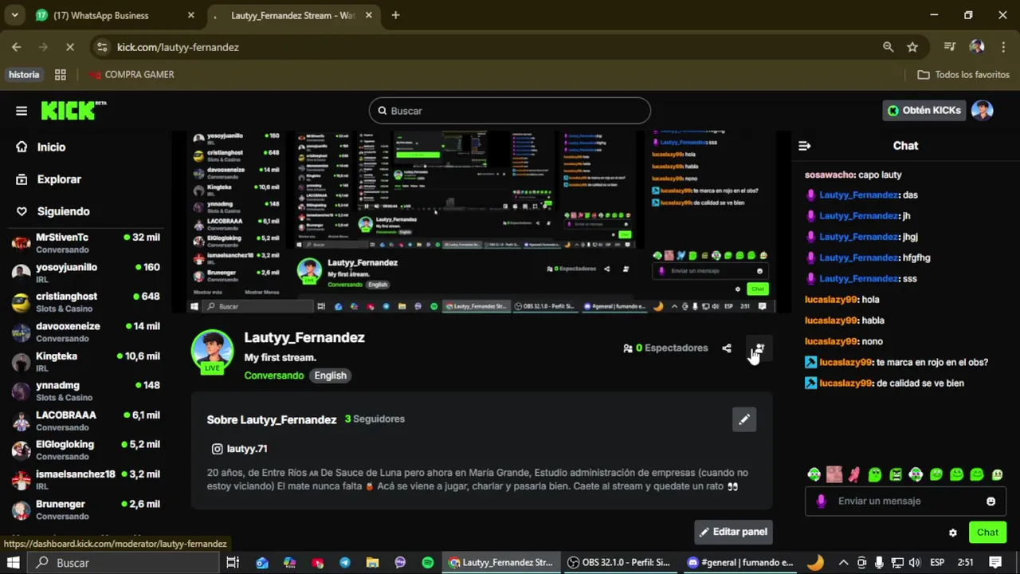Open the Todos los favoritos folder
The image size is (1020, 574).
click(963, 74)
